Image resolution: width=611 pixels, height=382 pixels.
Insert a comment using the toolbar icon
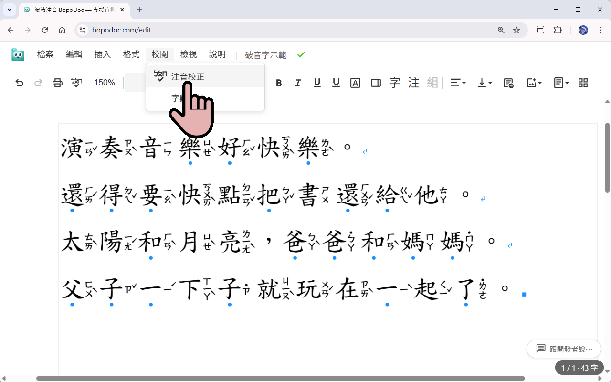[x=508, y=83]
